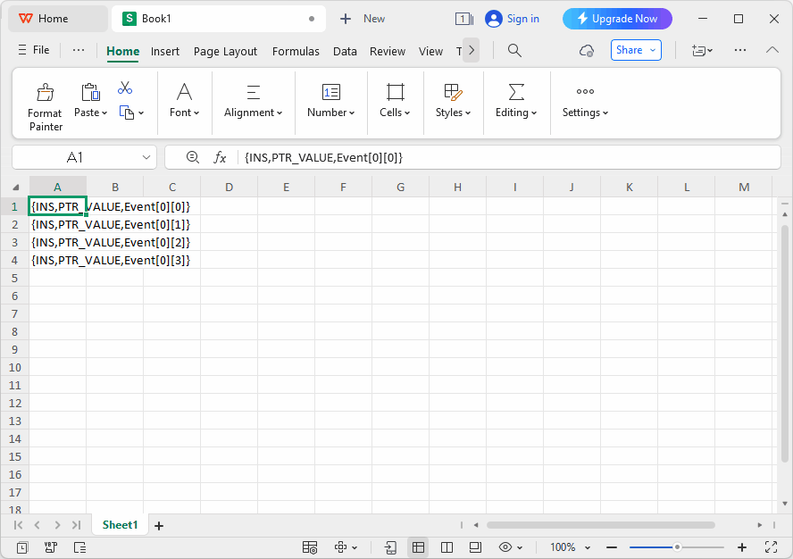Switch to the Formulas tab
This screenshot has width=793, height=559.
click(296, 51)
